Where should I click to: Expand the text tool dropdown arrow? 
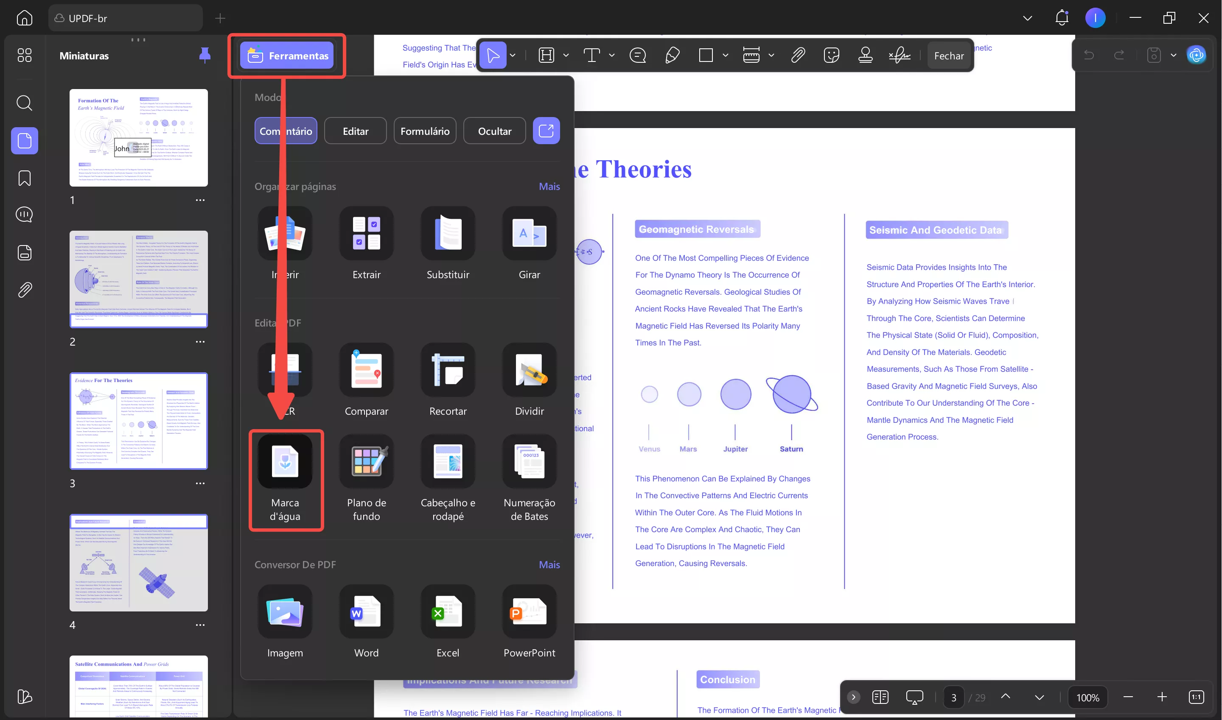(612, 55)
